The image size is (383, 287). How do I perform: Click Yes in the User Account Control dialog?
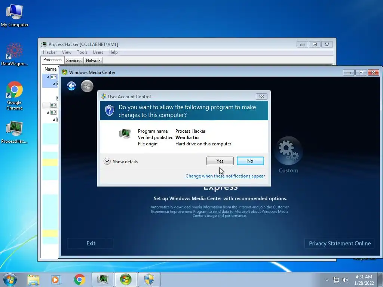pos(220,161)
